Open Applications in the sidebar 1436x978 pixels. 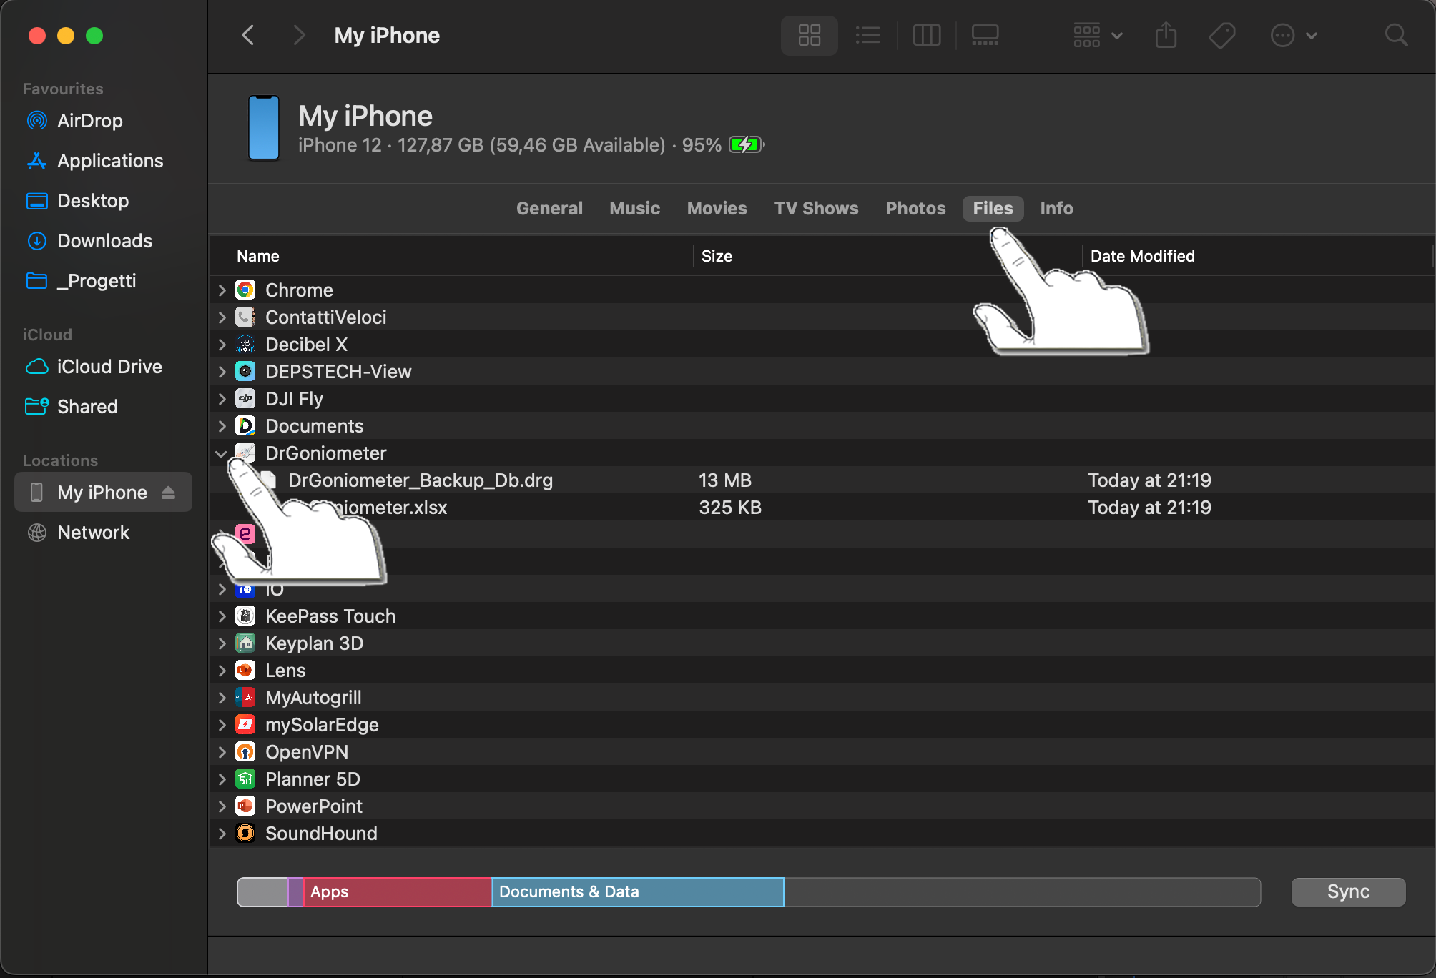pos(110,161)
